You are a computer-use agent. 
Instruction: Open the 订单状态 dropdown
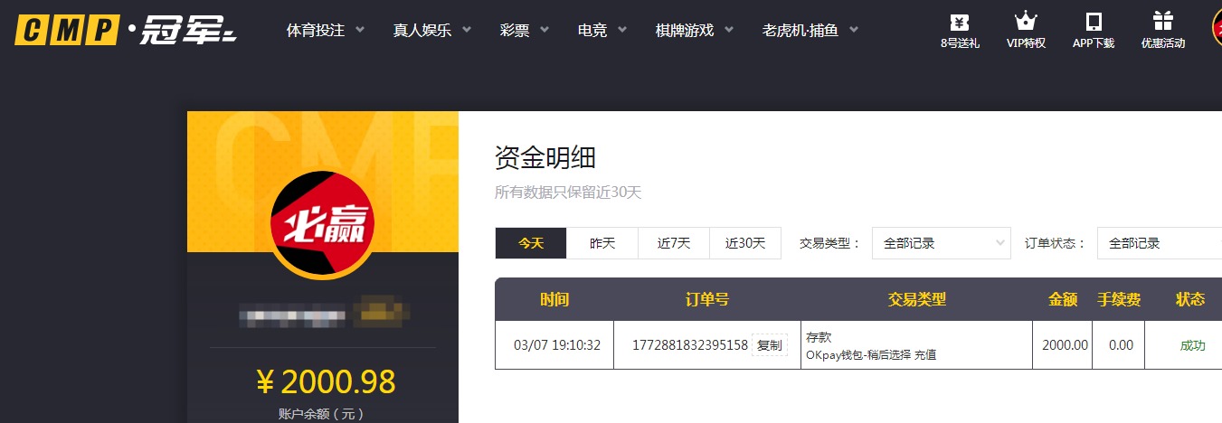point(1159,243)
